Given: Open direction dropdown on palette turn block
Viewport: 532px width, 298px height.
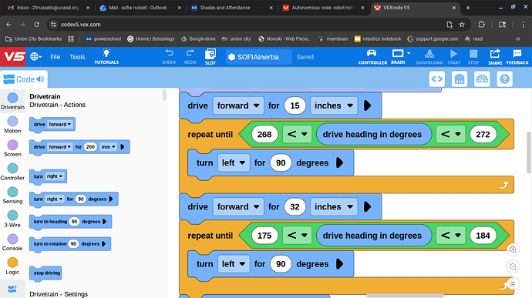Looking at the screenshot, I should [x=55, y=176].
